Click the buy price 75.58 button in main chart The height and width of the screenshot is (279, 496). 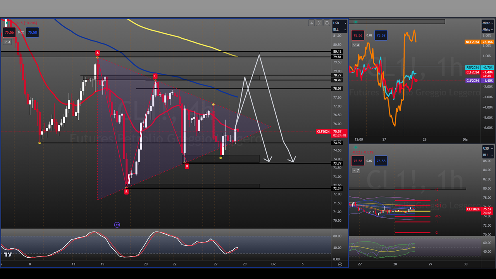coord(33,33)
